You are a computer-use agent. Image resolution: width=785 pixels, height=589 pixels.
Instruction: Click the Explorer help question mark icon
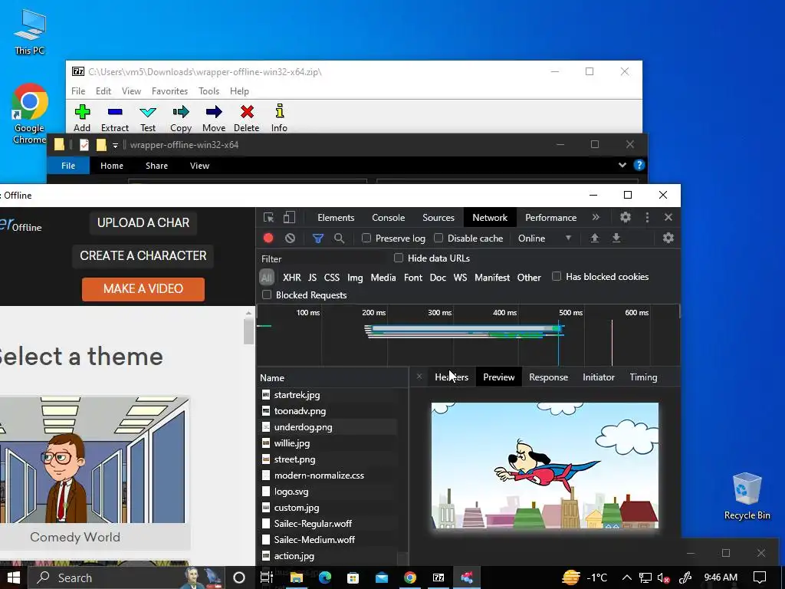pyautogui.click(x=639, y=166)
